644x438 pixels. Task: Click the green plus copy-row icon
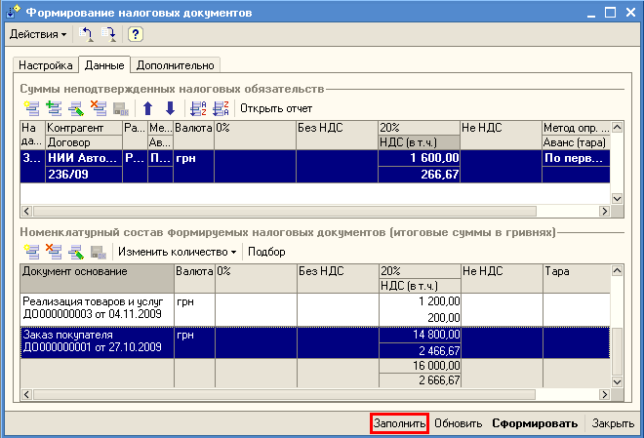click(54, 107)
